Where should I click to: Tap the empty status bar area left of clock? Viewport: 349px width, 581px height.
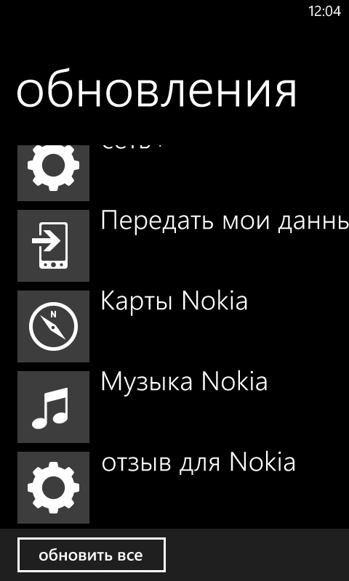152,12
